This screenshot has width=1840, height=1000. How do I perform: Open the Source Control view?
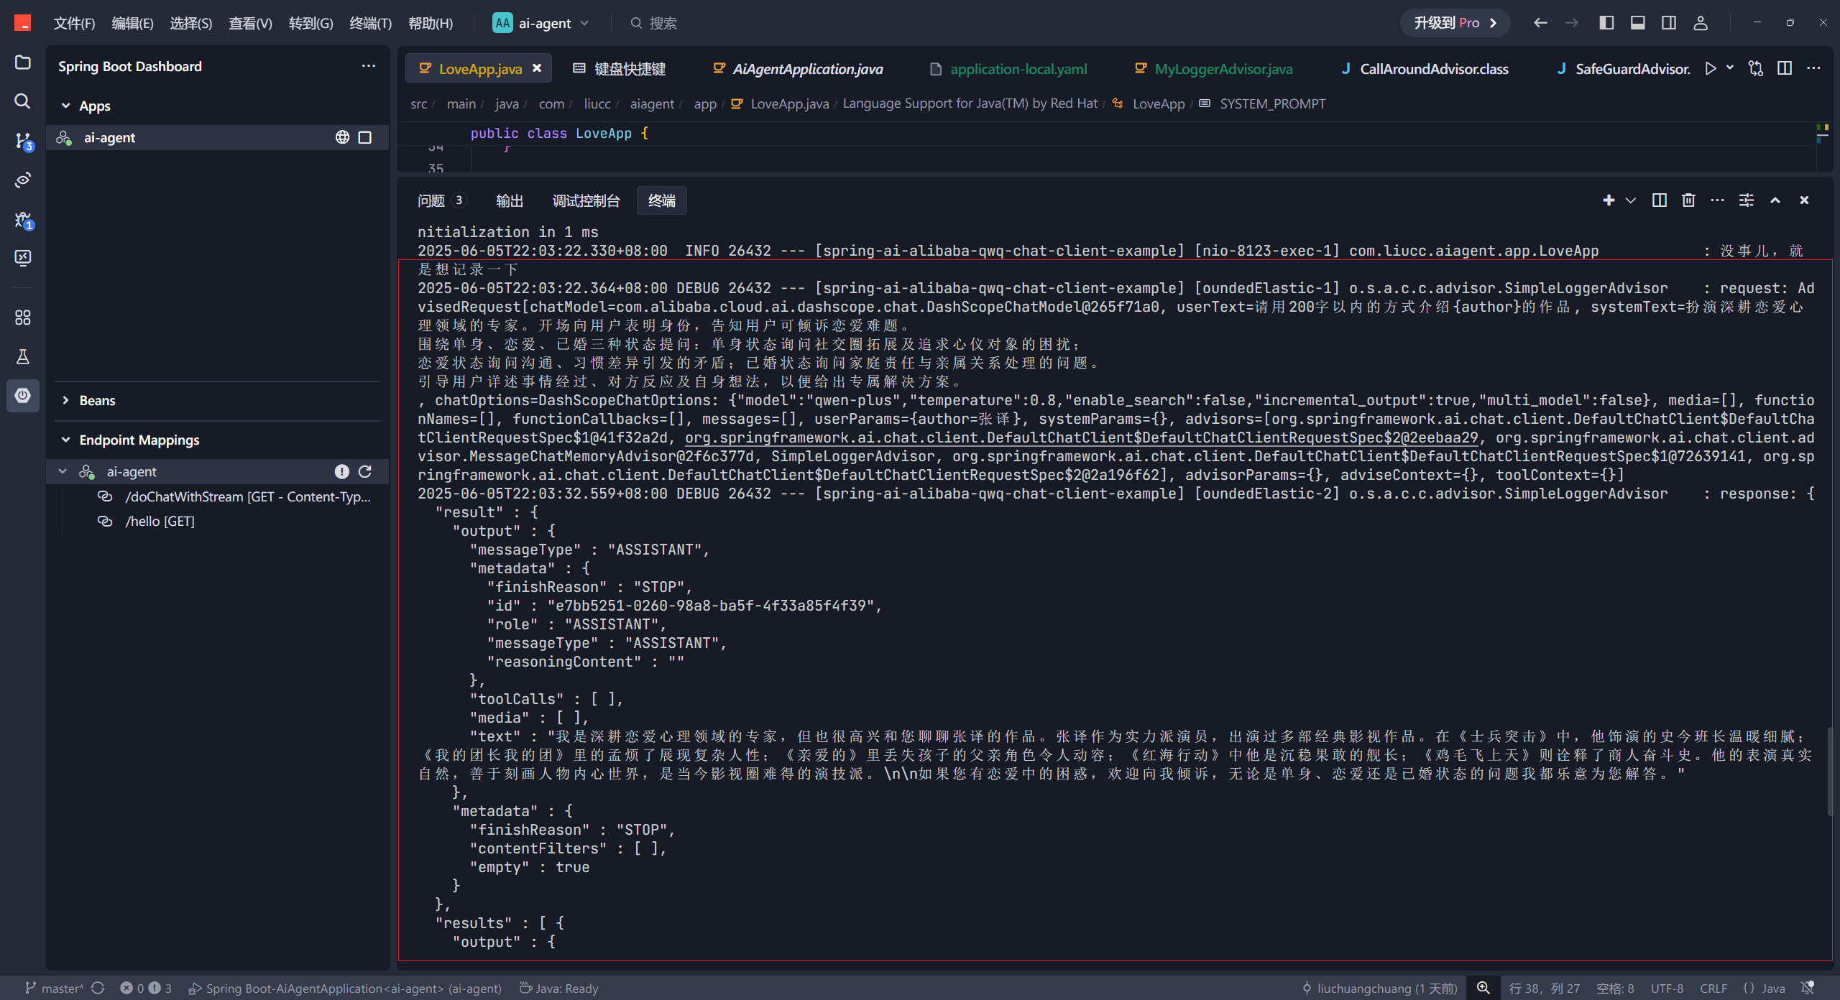click(x=23, y=141)
